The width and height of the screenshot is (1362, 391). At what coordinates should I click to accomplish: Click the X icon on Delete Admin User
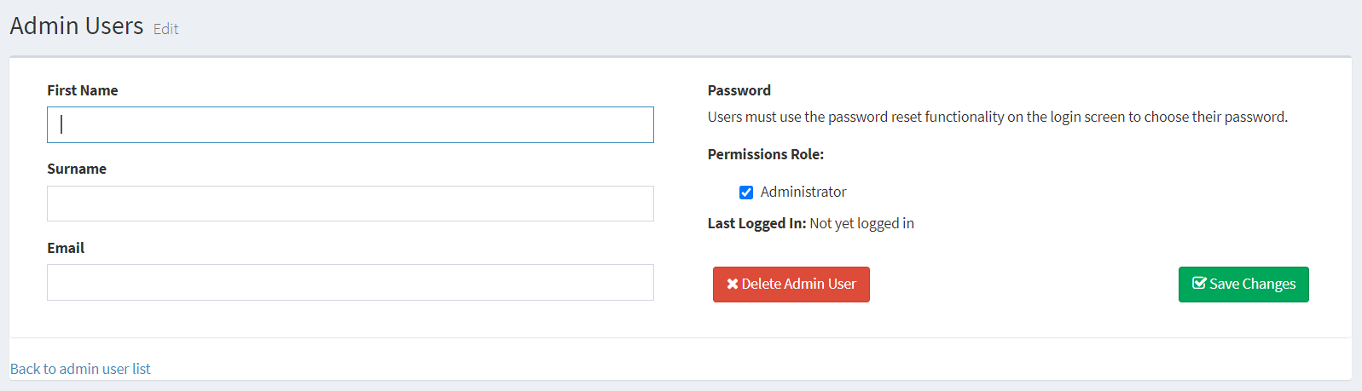pyautogui.click(x=732, y=285)
